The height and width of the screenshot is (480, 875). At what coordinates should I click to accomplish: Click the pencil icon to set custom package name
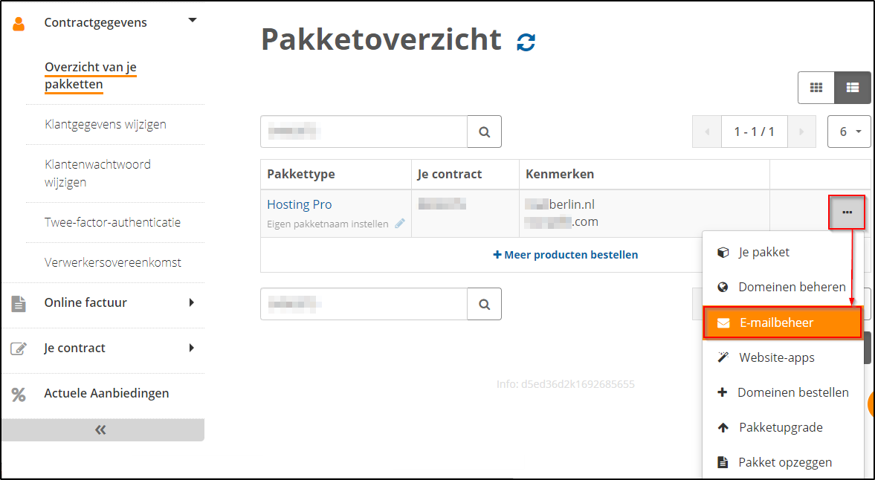401,222
